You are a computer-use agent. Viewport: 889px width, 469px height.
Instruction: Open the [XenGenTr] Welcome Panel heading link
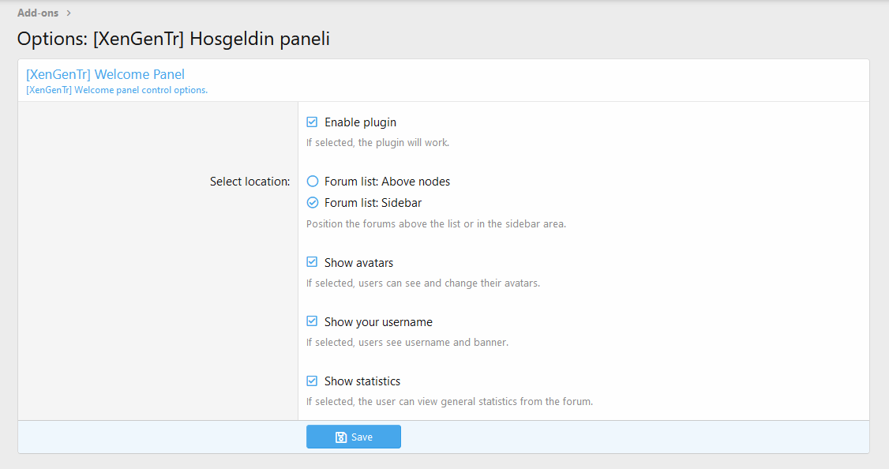[x=105, y=74]
